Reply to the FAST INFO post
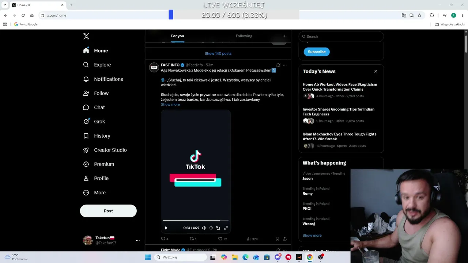The height and width of the screenshot is (263, 468). [x=165, y=239]
